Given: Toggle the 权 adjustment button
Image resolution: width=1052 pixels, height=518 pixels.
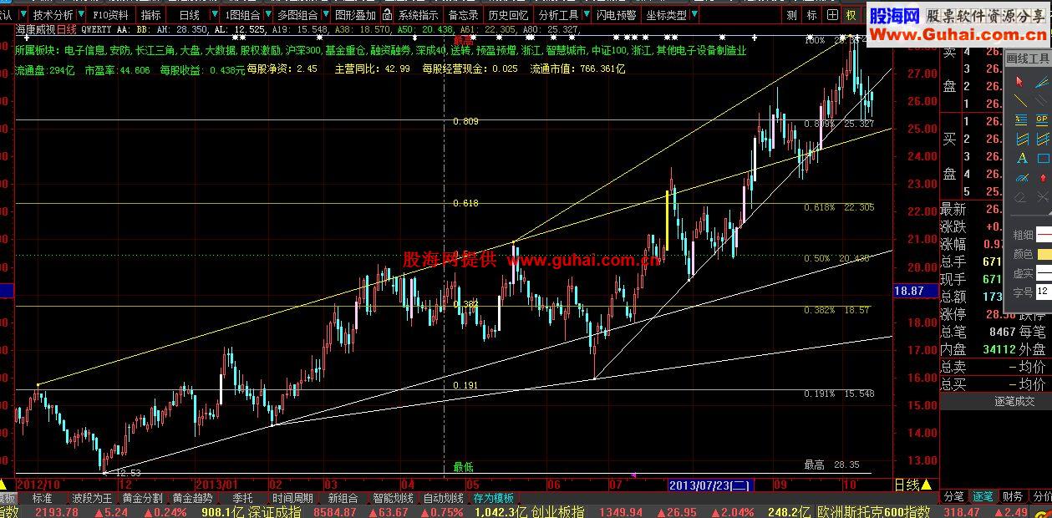Looking at the screenshot, I should [851, 15].
